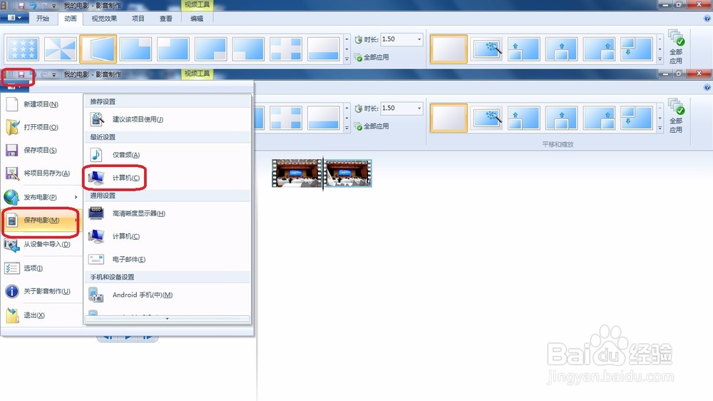Select 电子邮件 save option

[168, 260]
